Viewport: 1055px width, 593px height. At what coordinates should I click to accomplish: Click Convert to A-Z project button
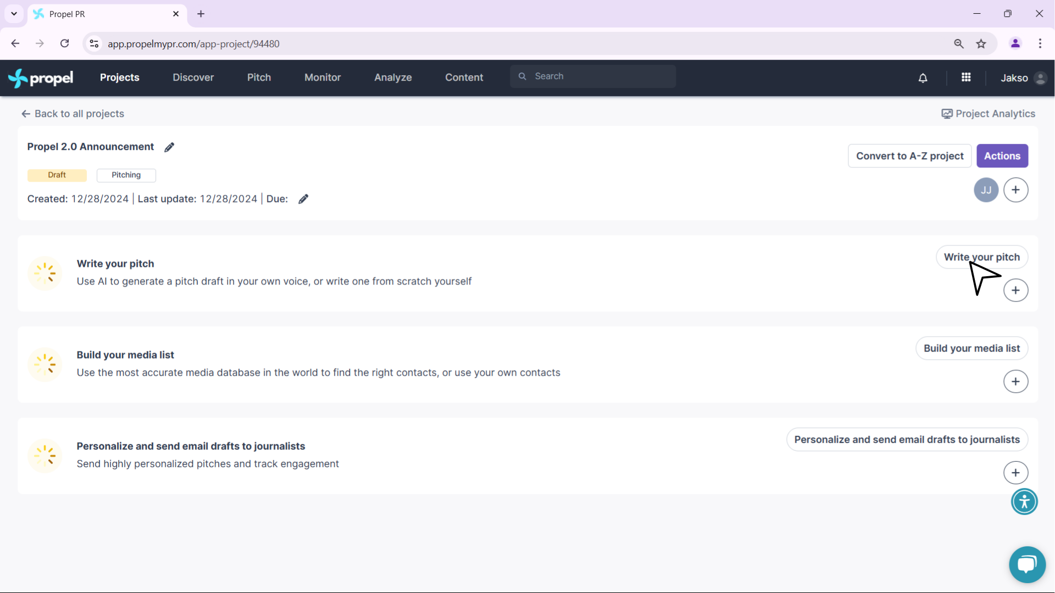coord(910,156)
